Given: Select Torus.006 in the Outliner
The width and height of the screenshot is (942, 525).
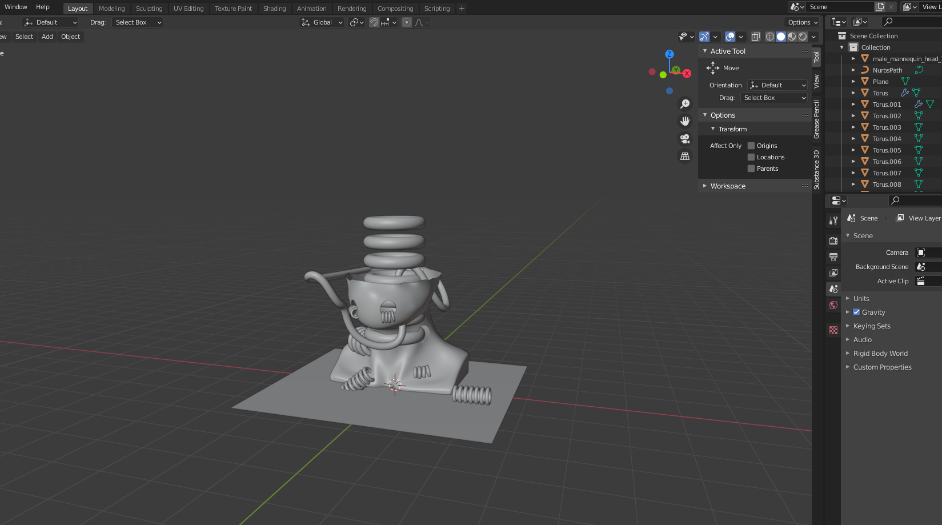Looking at the screenshot, I should click(x=887, y=162).
